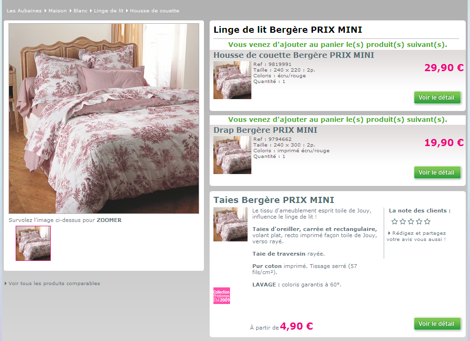Viewport: 470px width, 341px height.
Task: Select the fifth rating star
Action: (x=427, y=221)
